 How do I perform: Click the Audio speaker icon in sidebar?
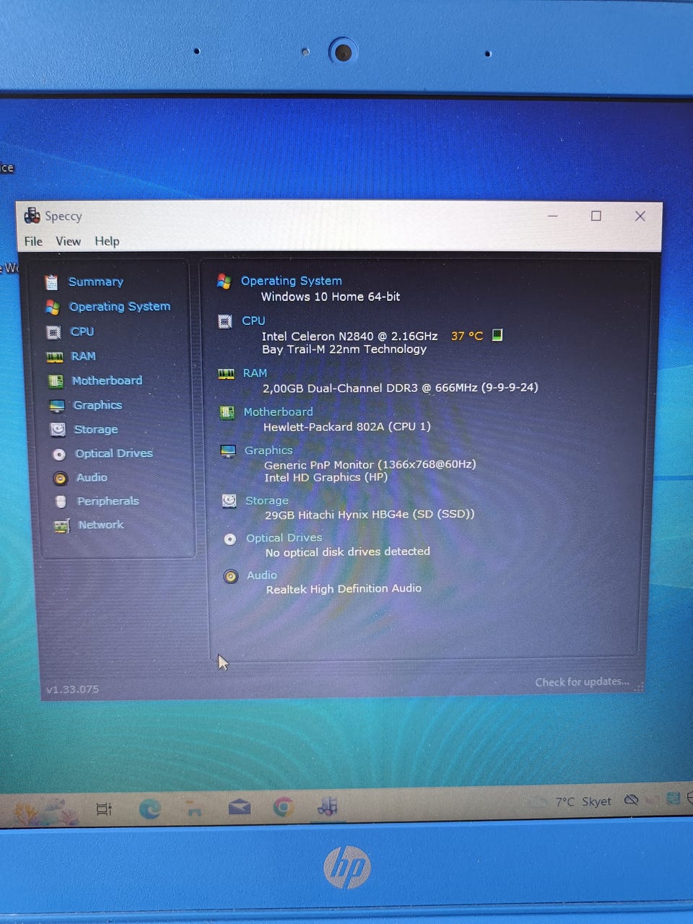pos(61,478)
